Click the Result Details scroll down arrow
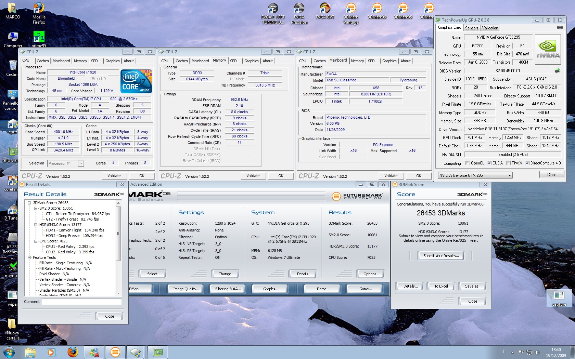Viewport: 575px width, 359px height. (x=118, y=293)
